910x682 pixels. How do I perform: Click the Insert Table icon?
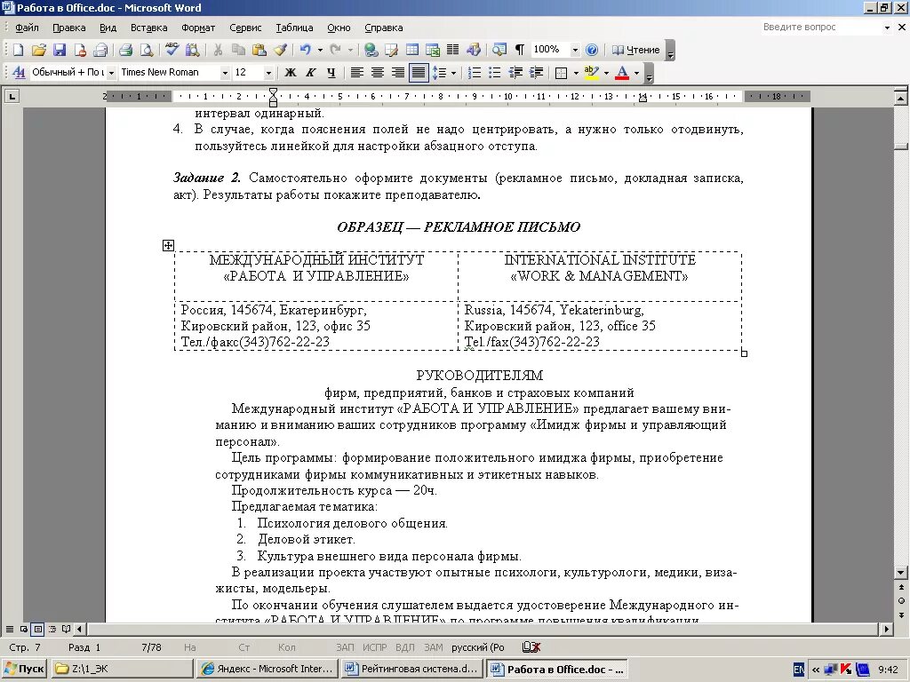[x=412, y=50]
